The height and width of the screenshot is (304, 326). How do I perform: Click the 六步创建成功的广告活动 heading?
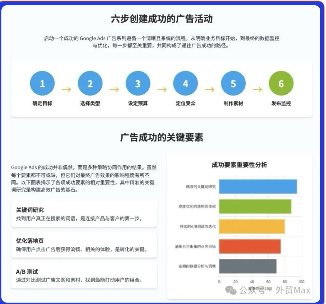click(162, 19)
